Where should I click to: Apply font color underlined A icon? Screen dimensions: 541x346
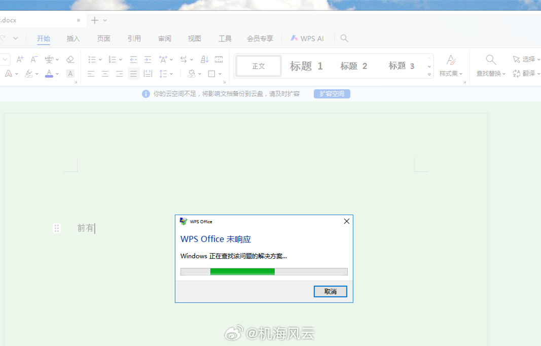pos(49,74)
